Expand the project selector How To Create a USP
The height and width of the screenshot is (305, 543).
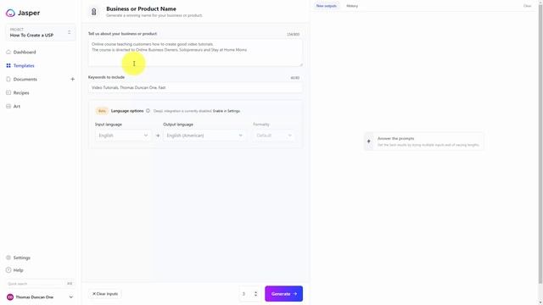(40, 33)
